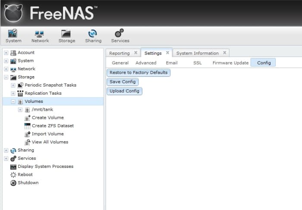Click the Save Config button

click(123, 82)
